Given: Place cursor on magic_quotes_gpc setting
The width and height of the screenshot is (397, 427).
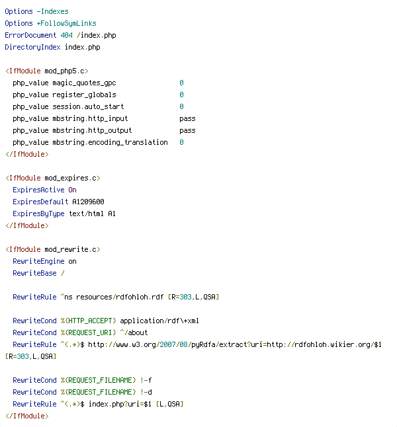Looking at the screenshot, I should [x=84, y=83].
